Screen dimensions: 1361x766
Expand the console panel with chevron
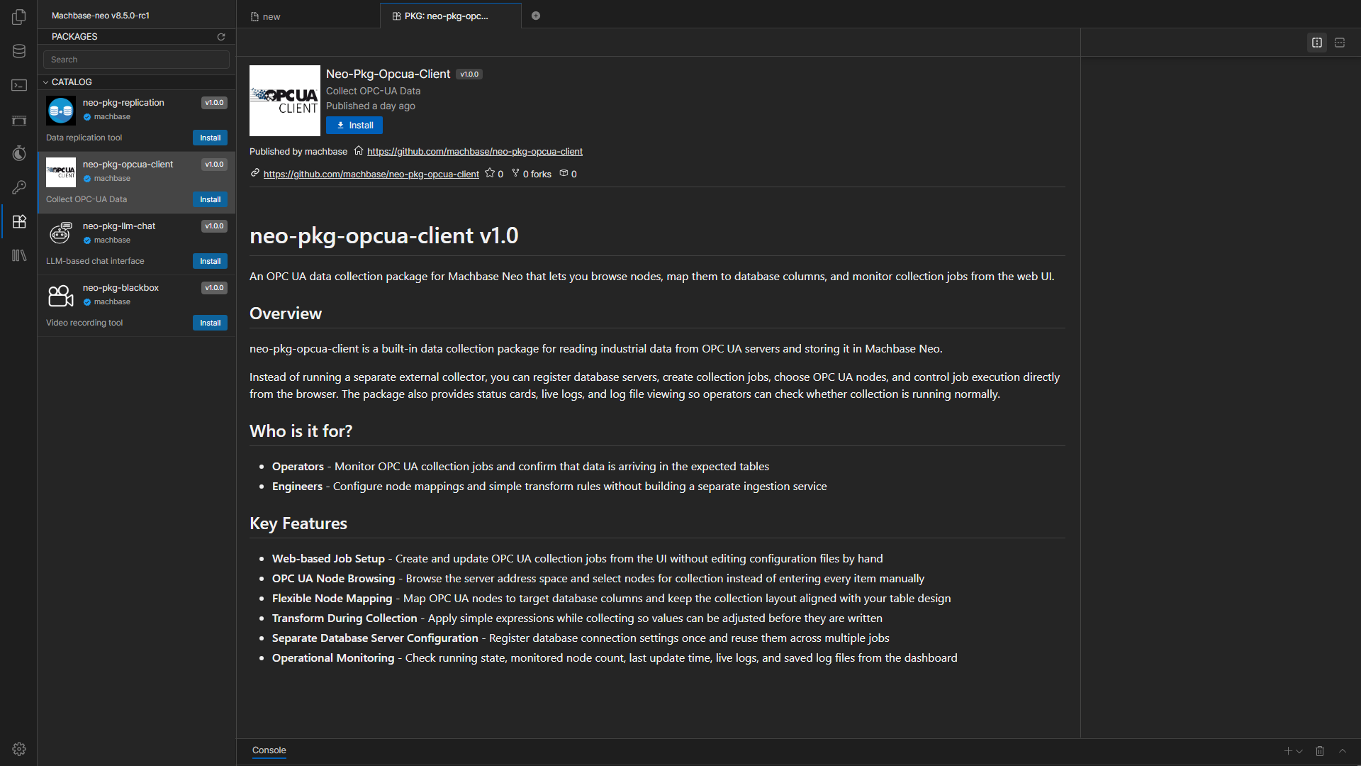(1343, 751)
